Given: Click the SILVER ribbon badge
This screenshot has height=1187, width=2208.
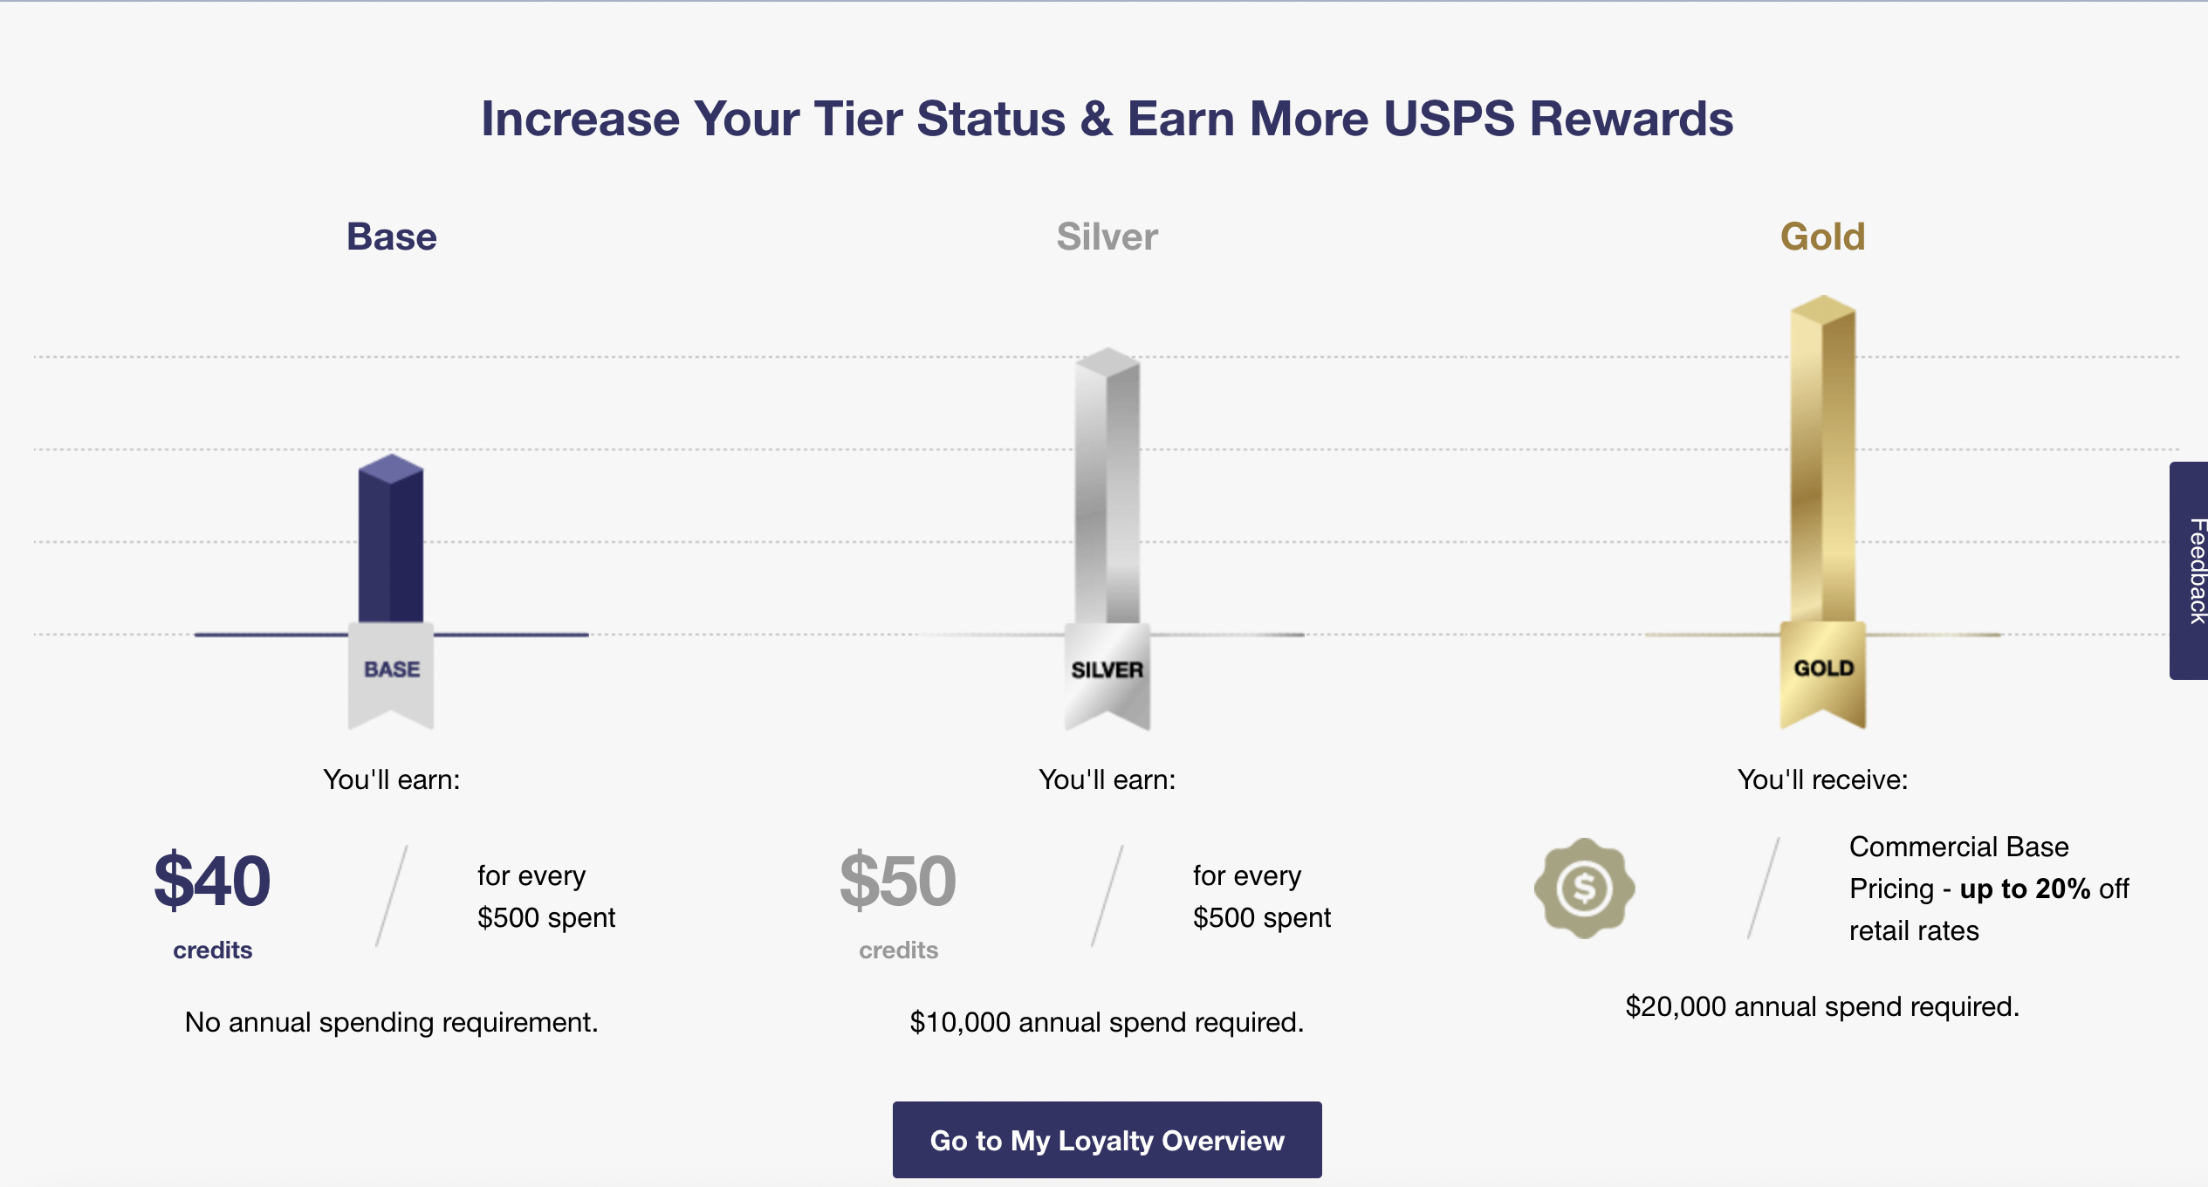Looking at the screenshot, I should pos(1107,672).
